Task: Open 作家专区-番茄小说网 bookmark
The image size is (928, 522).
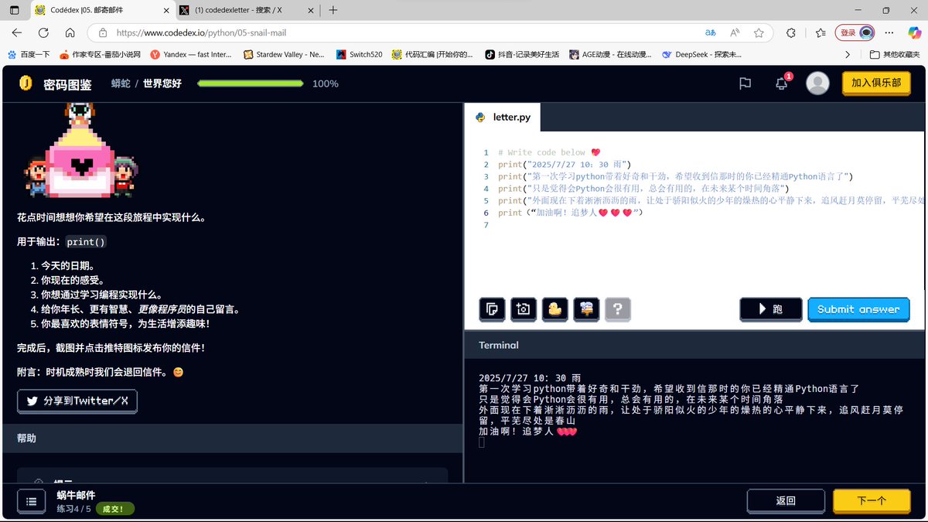Action: tap(99, 54)
